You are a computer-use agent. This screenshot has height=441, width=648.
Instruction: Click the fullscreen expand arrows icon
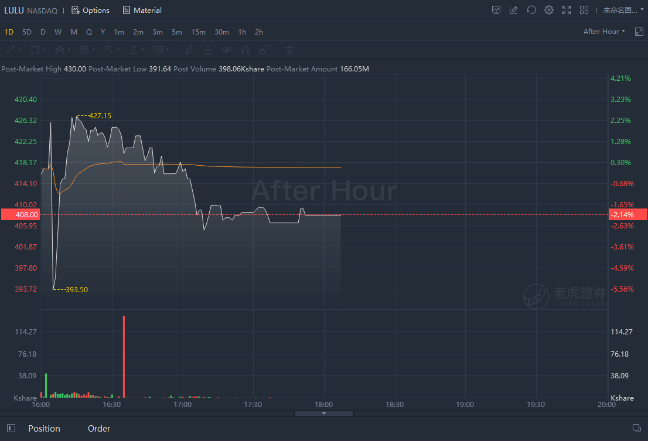click(567, 11)
